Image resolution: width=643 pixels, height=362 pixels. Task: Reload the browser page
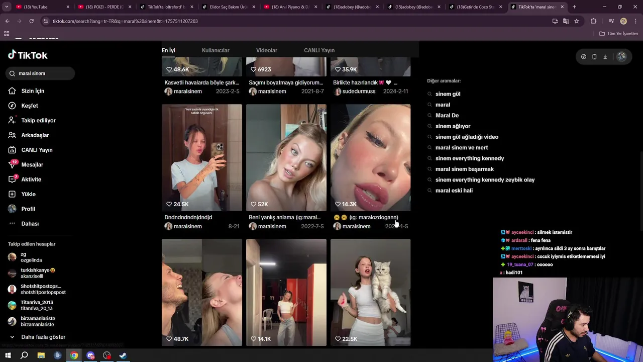tap(31, 21)
